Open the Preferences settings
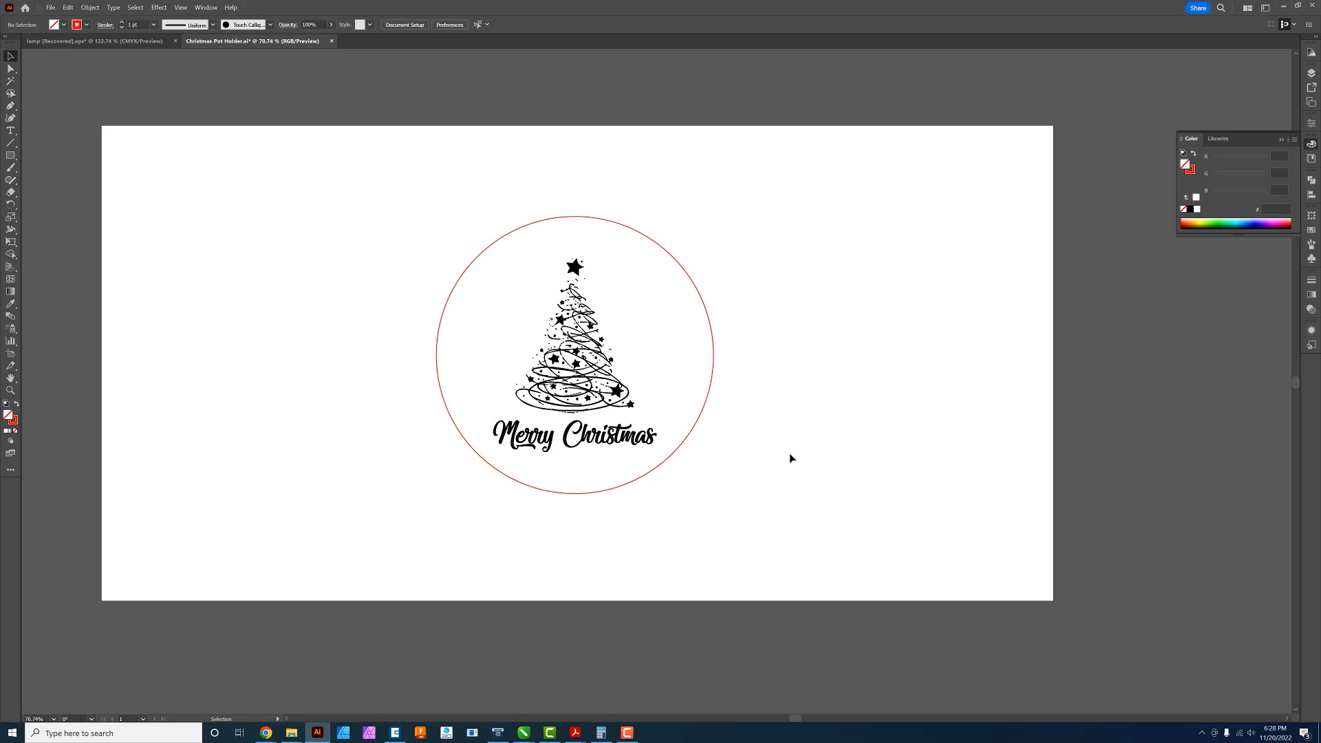This screenshot has height=743, width=1321. tap(450, 25)
